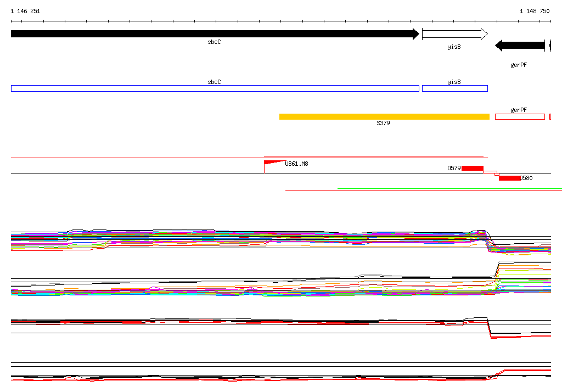Viewport: 562px width, 392px height.
Task: Click the blue yisB outlined box
Action: 455,88
